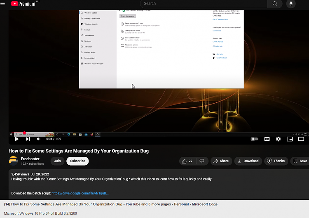The height and width of the screenshot is (218, 309).
Task: Click Mail icon in video taskbar
Action: [x=86, y=135]
